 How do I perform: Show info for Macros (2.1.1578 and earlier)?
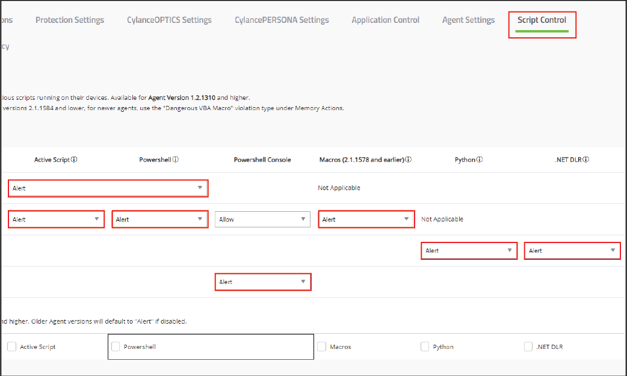coord(408,159)
